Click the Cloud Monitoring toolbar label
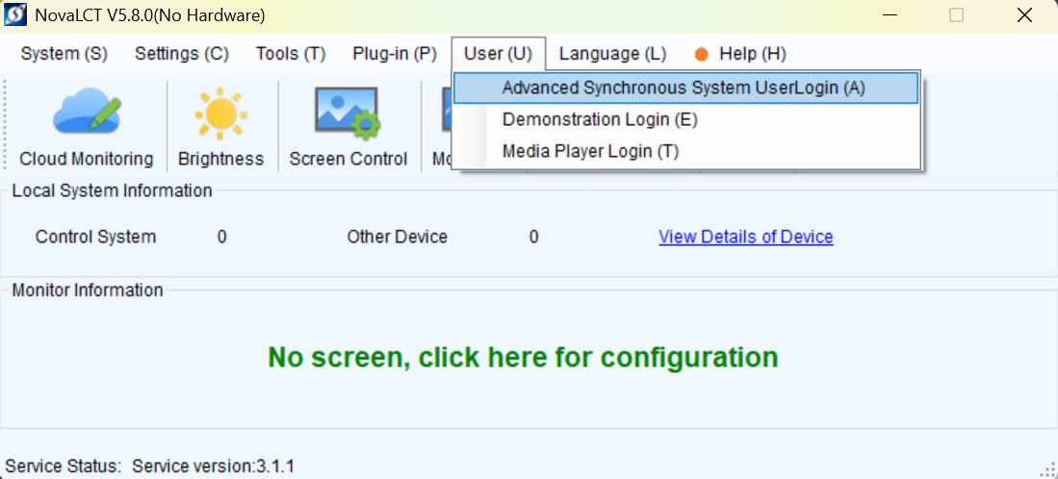Screen dimensions: 1058x479 click(87, 159)
